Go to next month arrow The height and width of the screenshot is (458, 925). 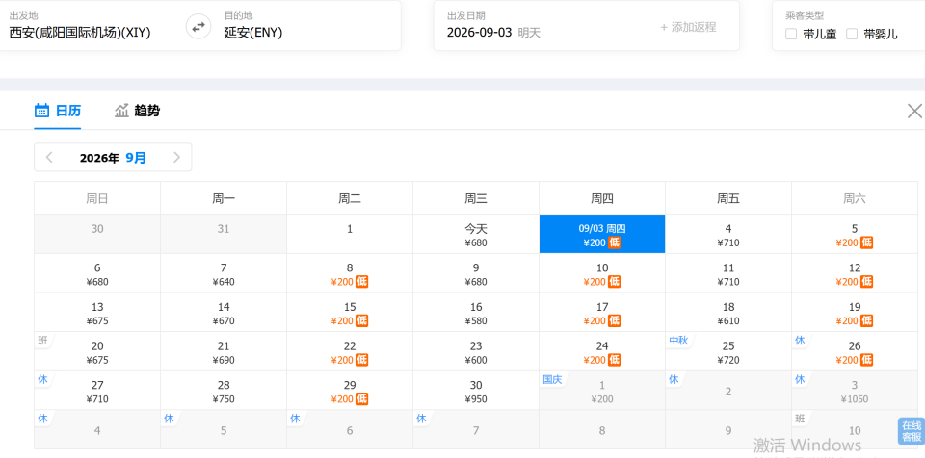176,158
